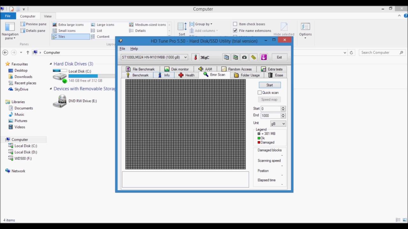Open the File Benchmark tab
Viewport: 408px width, 229px height.
(140, 69)
